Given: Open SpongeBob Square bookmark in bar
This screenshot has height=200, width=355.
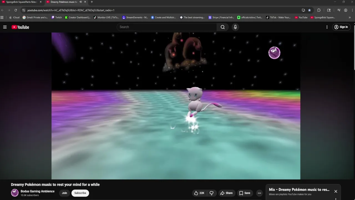Looking at the screenshot, I should point(323,17).
